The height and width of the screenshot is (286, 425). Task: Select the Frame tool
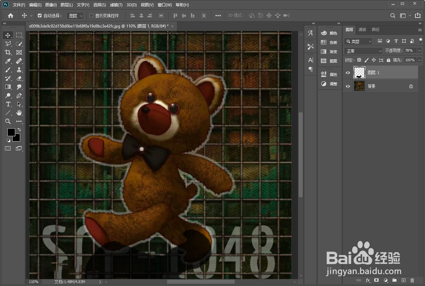pos(19,52)
